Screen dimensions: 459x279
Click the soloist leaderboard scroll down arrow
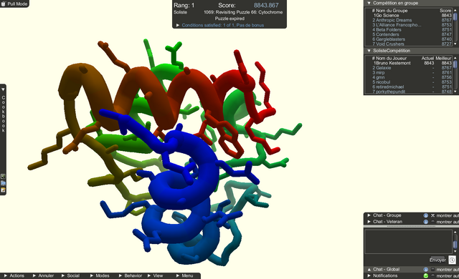pyautogui.click(x=455, y=92)
